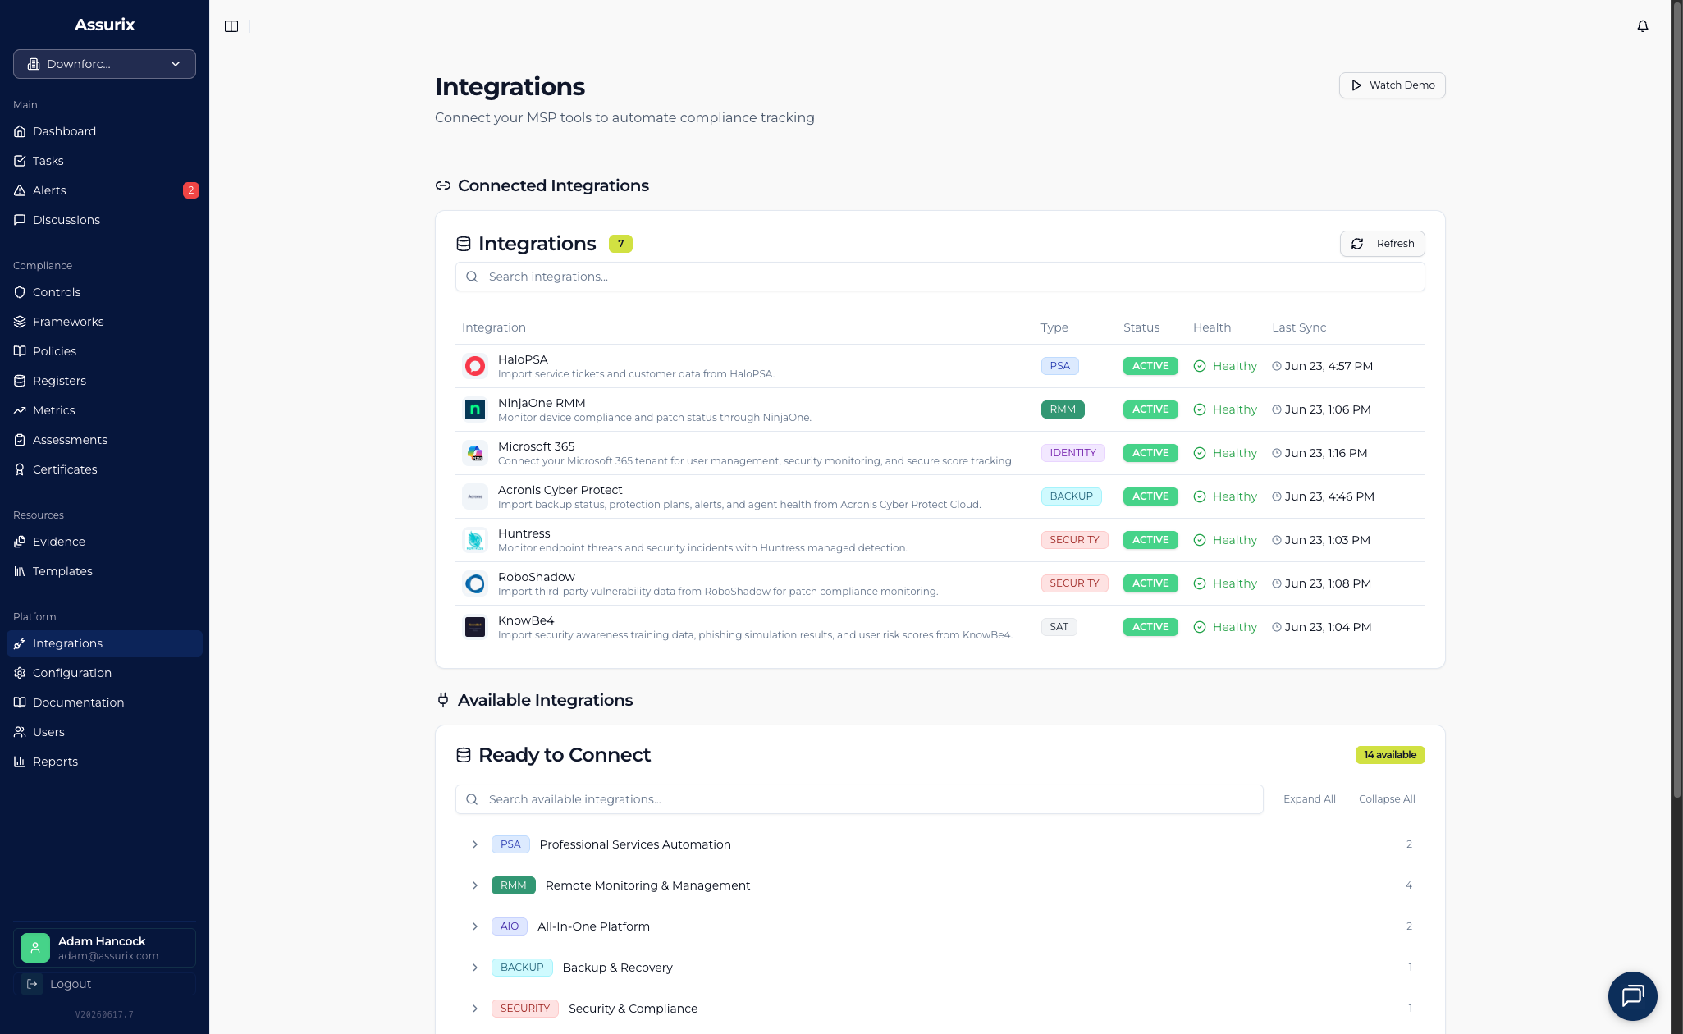Toggle the sidebar panel icon
Screen dimensions: 1683x1034
click(231, 26)
